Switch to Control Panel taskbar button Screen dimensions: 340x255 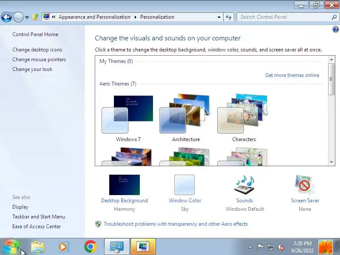(x=117, y=247)
